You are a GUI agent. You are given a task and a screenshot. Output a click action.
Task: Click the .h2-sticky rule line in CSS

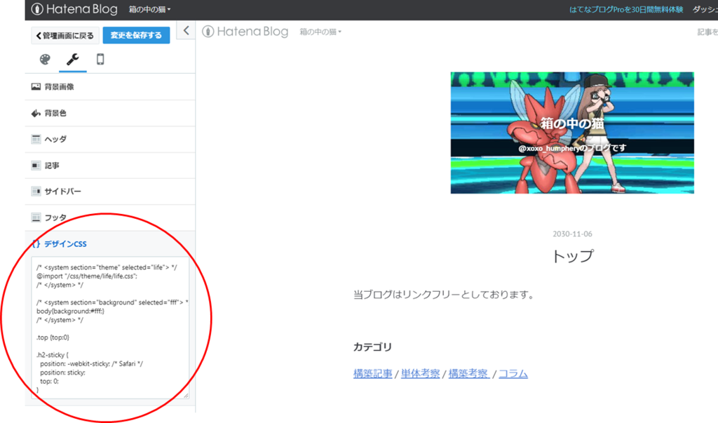[53, 355]
